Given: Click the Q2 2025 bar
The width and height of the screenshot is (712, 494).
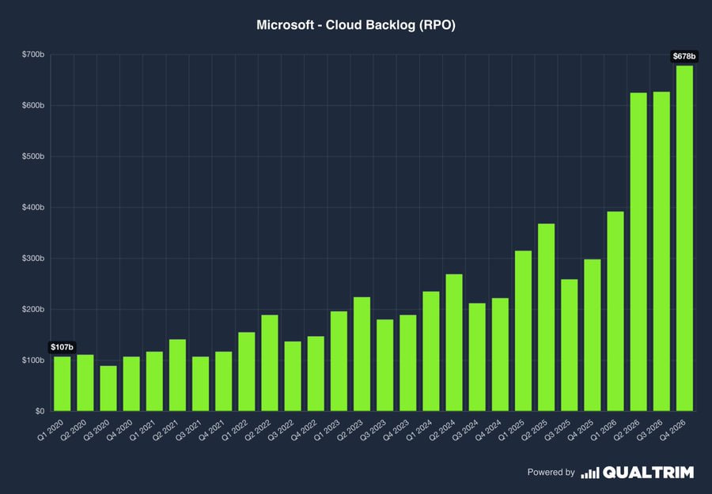Looking at the screenshot, I should pyautogui.click(x=546, y=318).
